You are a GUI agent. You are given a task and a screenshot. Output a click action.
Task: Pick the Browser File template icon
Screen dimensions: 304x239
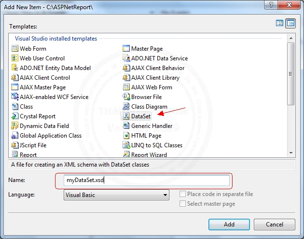click(126, 97)
